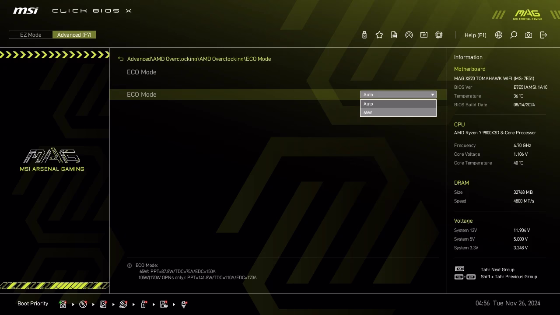Click the Tab: Next Group hint

click(497, 270)
